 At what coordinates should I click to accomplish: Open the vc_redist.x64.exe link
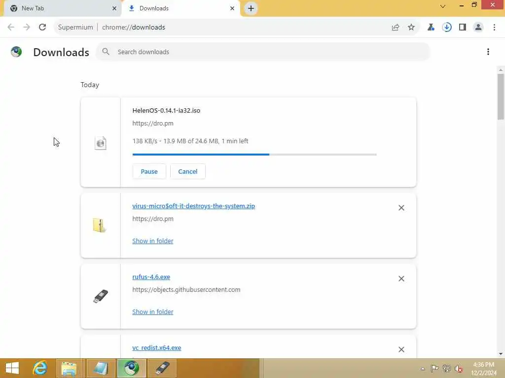pos(156,348)
